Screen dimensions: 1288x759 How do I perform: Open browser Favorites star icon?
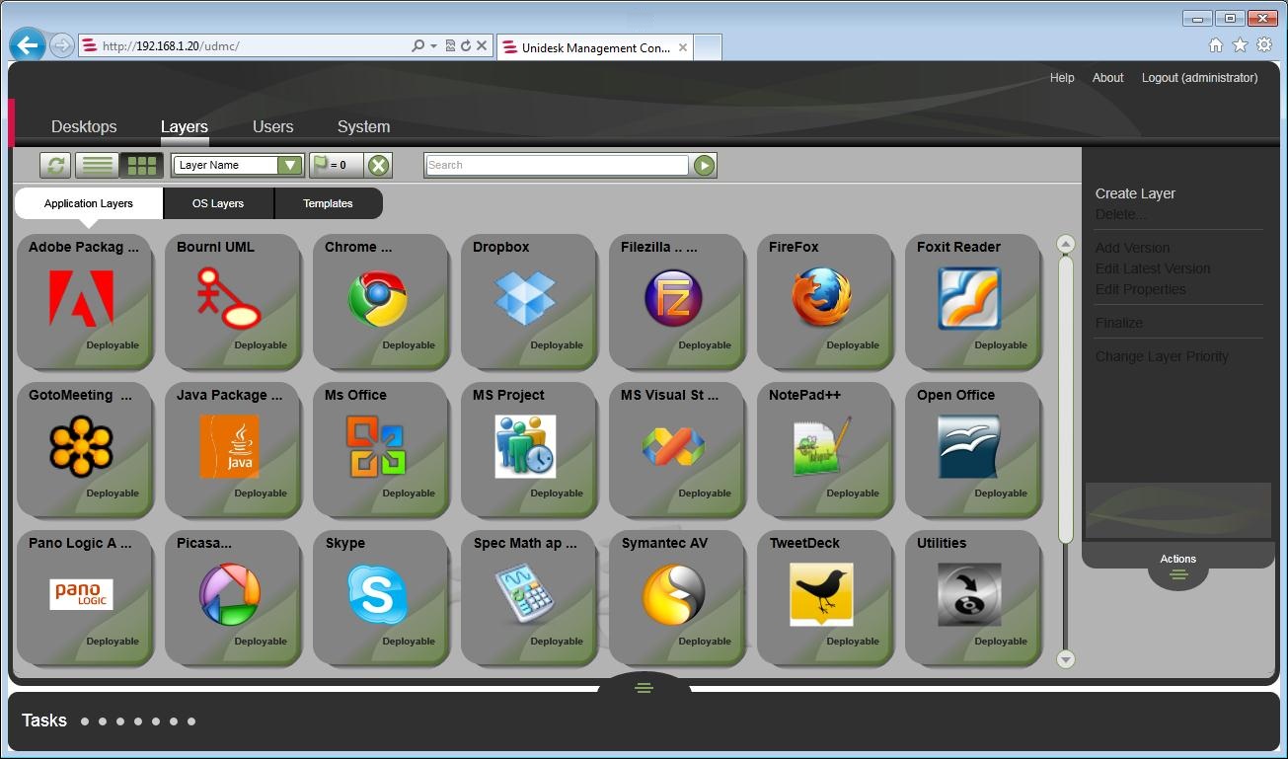[x=1240, y=45]
